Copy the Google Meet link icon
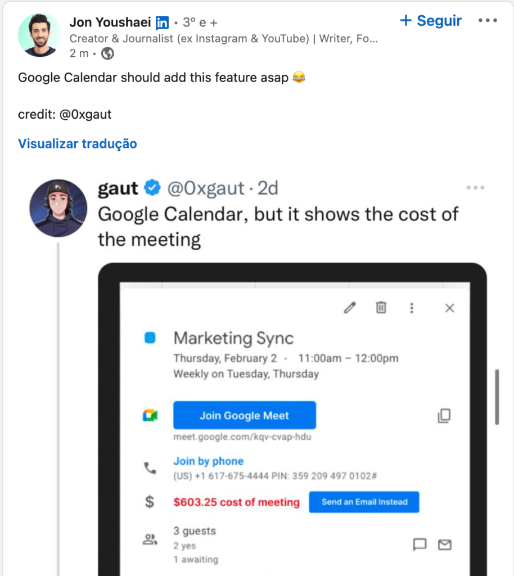 (x=444, y=416)
